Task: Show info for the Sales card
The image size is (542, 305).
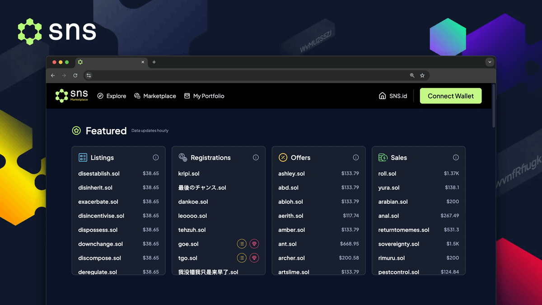Action: (x=456, y=158)
